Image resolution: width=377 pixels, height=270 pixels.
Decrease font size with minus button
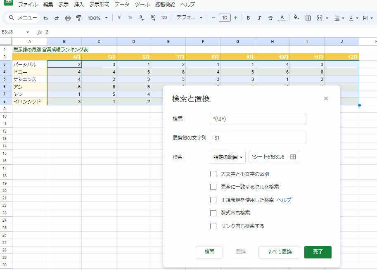click(213, 18)
